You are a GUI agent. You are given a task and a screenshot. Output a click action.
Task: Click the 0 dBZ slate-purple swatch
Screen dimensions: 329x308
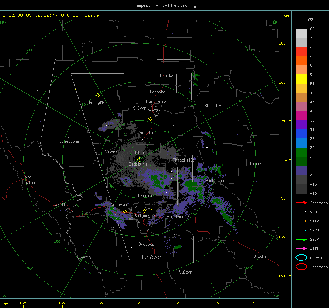(x=301, y=171)
